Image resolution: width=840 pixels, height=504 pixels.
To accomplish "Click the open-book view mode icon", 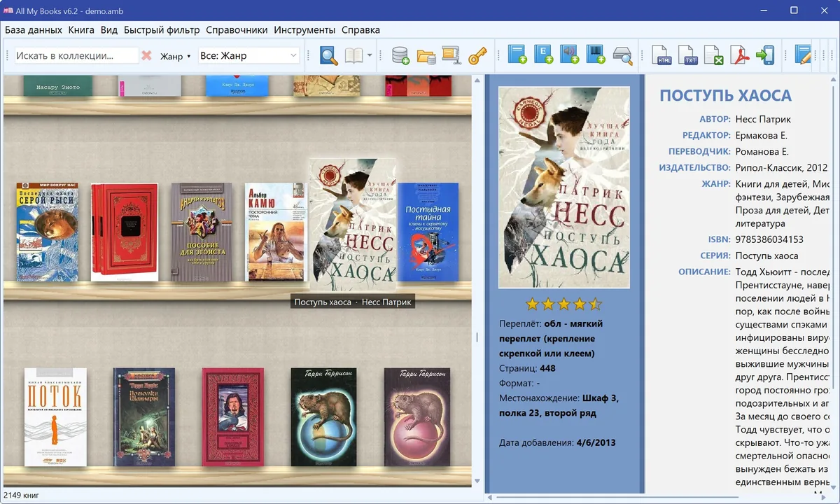I will [x=354, y=55].
